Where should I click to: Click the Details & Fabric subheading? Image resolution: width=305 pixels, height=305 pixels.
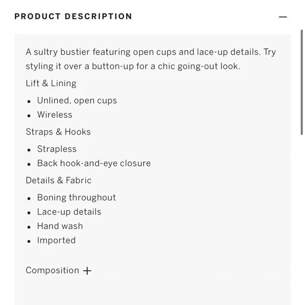tap(58, 180)
